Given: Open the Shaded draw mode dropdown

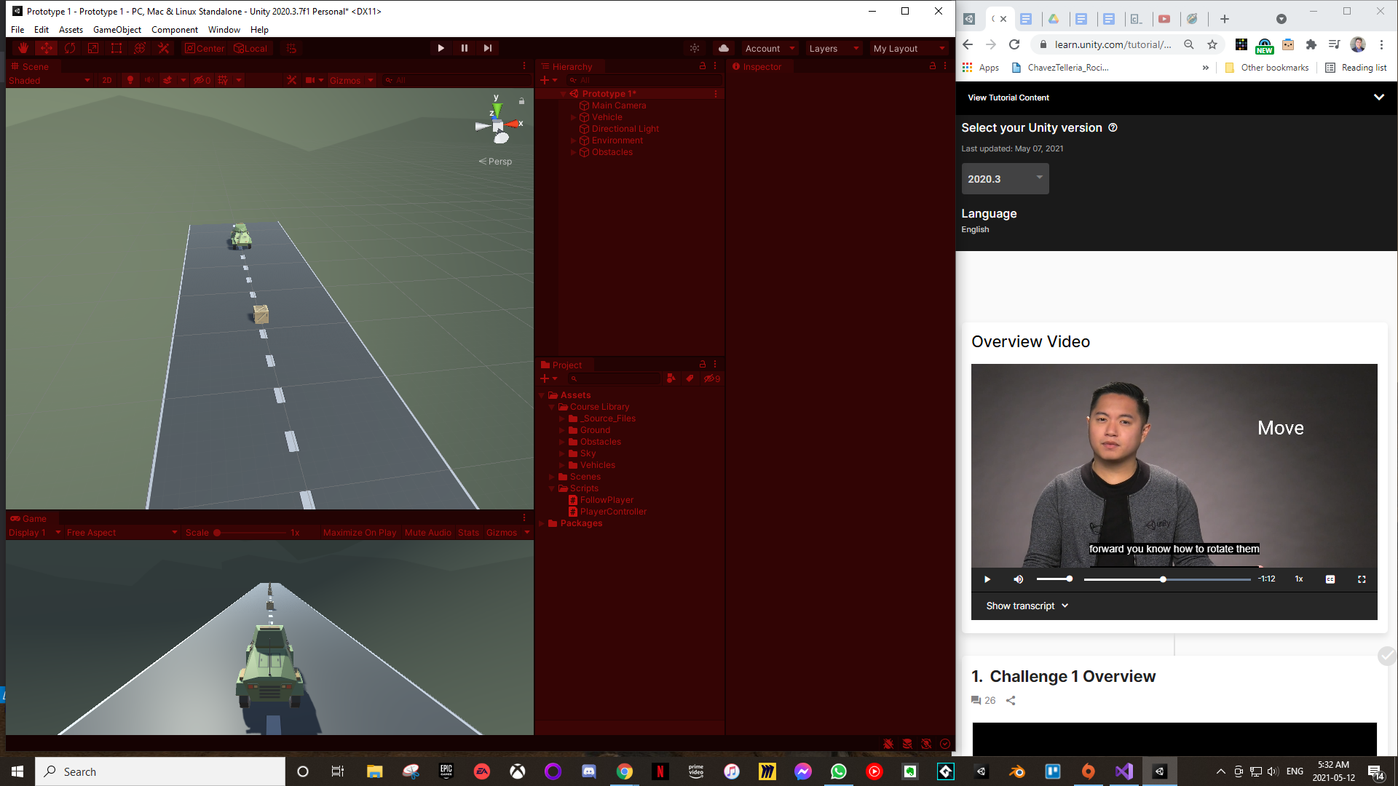Looking at the screenshot, I should [48, 80].
